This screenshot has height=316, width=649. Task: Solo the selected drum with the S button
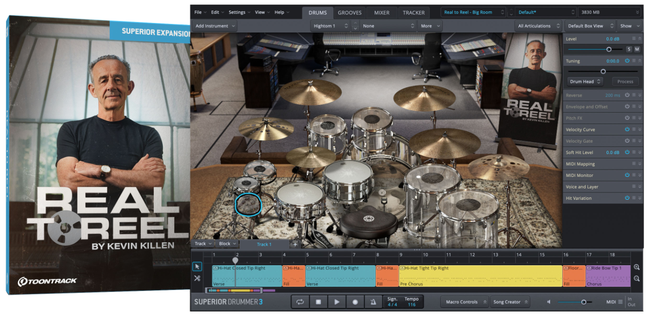(629, 49)
